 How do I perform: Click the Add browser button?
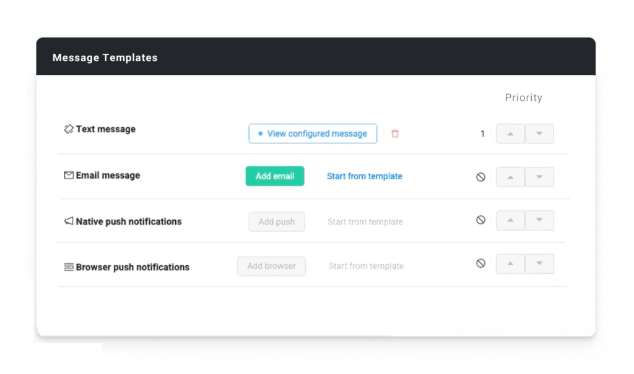pos(271,266)
